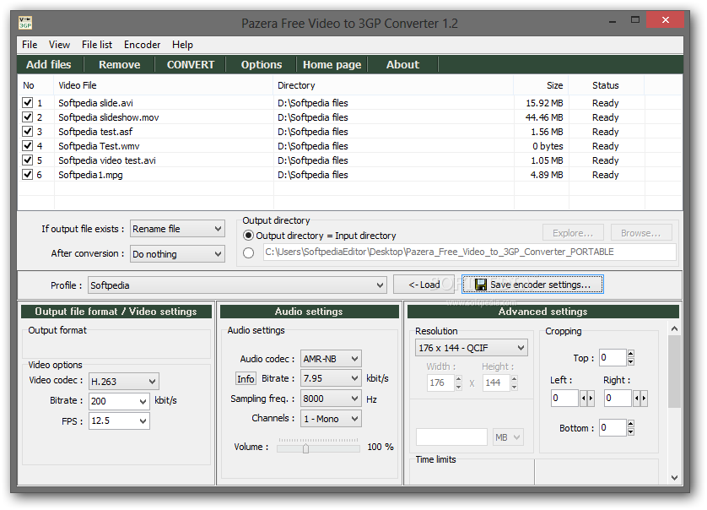Click Home page toolbar button
707x510 pixels.
click(x=332, y=64)
